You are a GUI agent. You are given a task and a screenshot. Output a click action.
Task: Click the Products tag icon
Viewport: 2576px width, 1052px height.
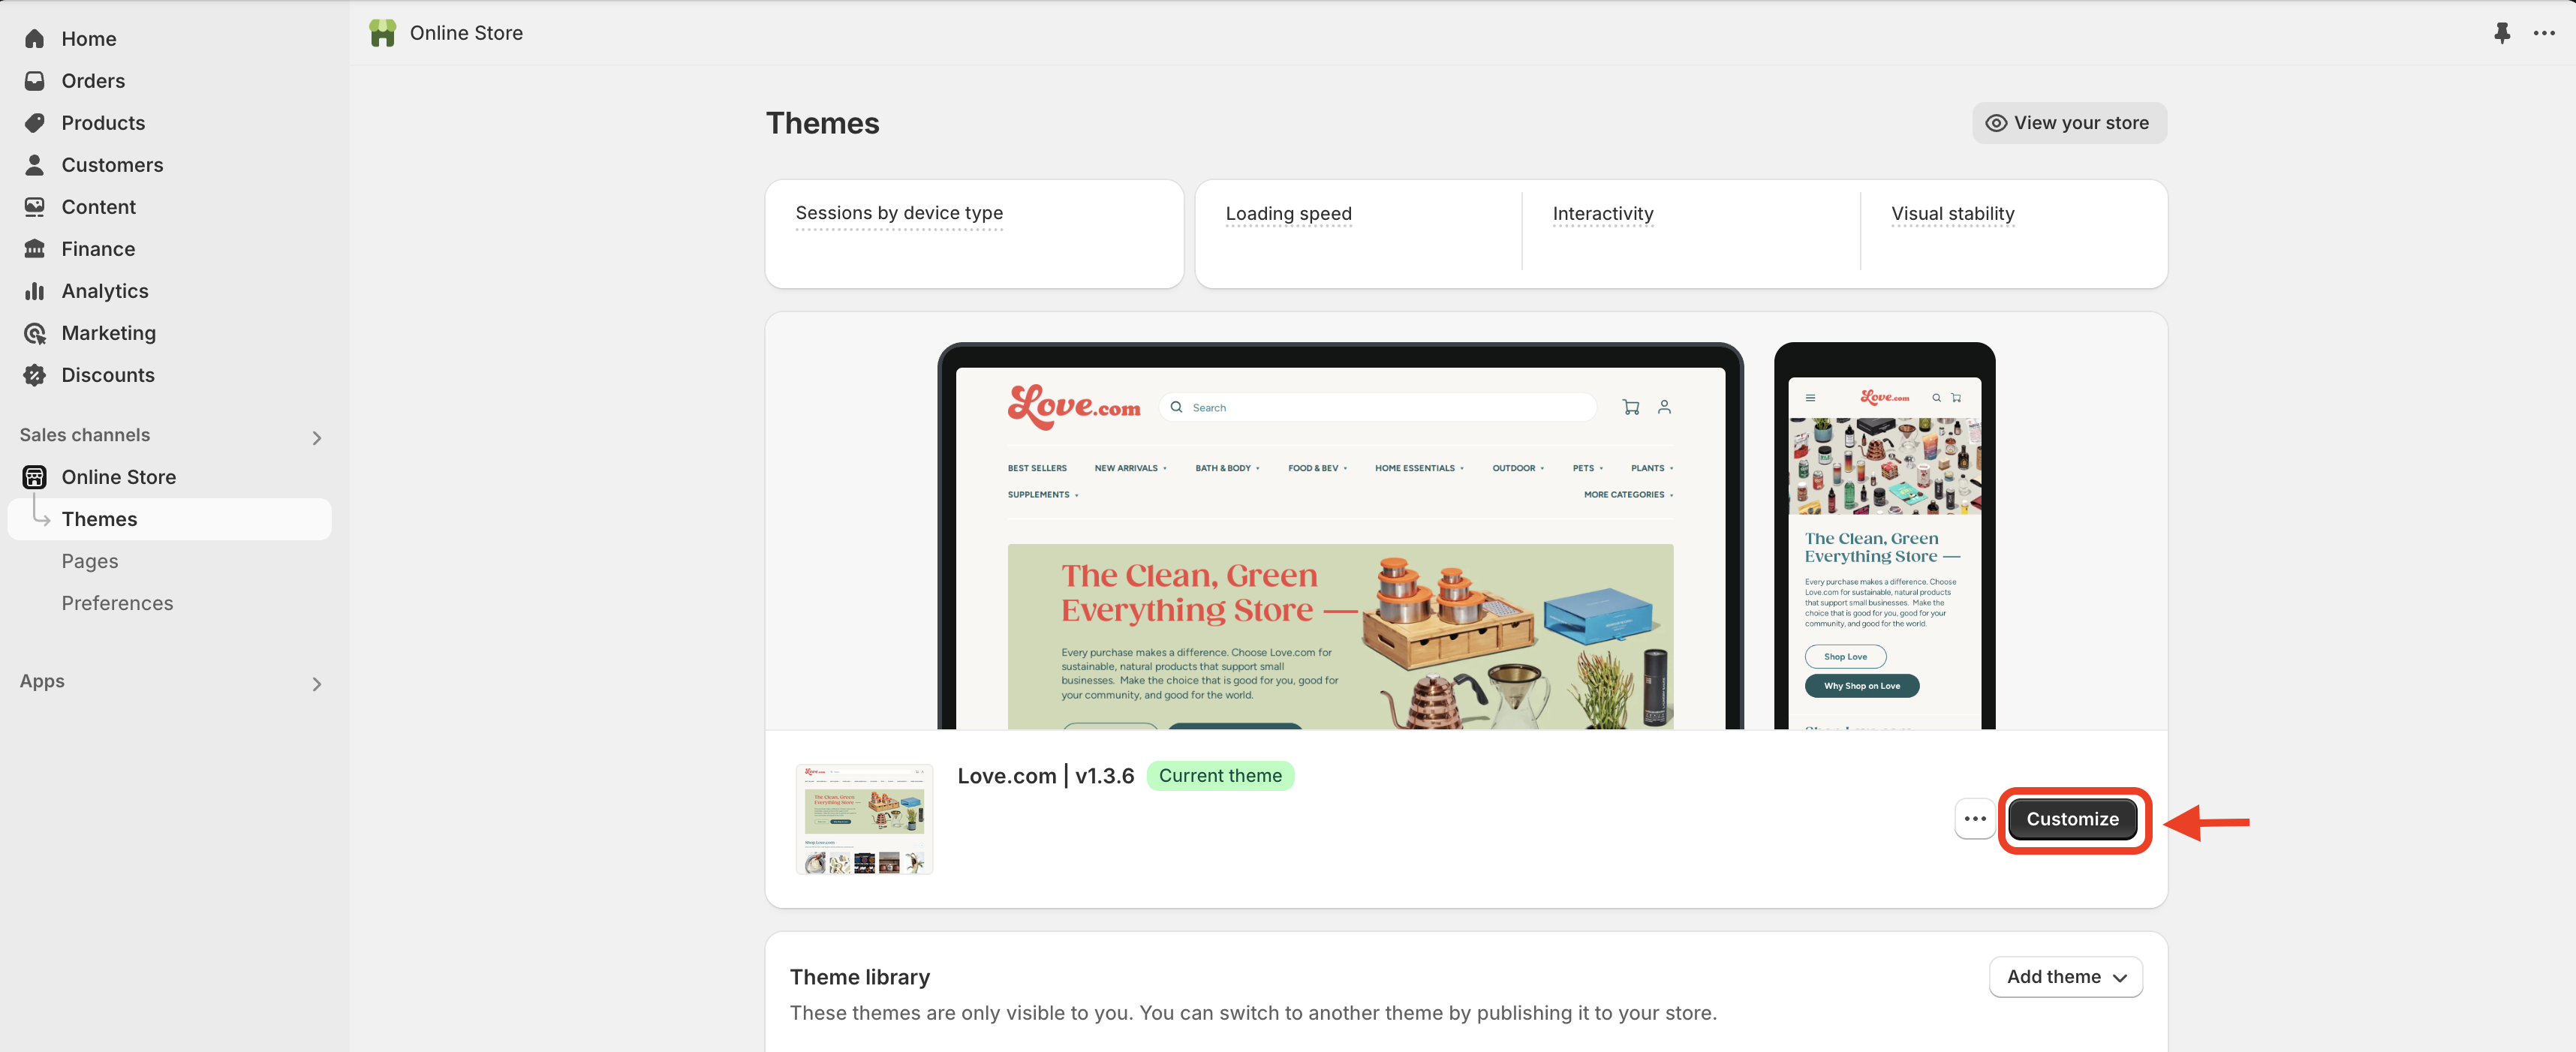tap(35, 123)
